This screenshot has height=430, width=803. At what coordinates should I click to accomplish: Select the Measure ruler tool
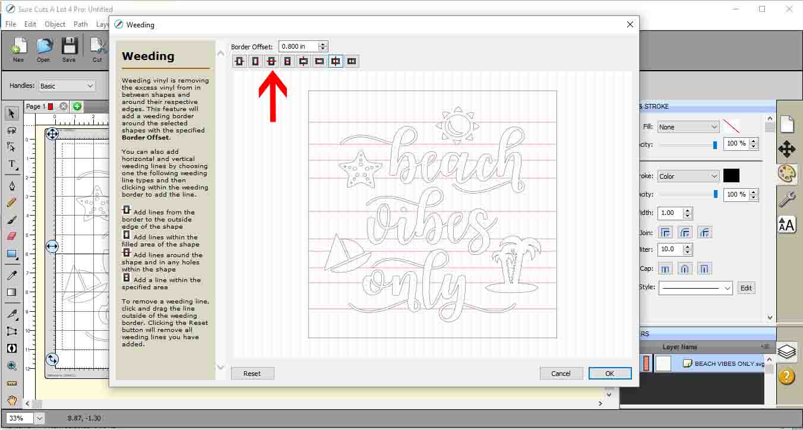click(11, 384)
